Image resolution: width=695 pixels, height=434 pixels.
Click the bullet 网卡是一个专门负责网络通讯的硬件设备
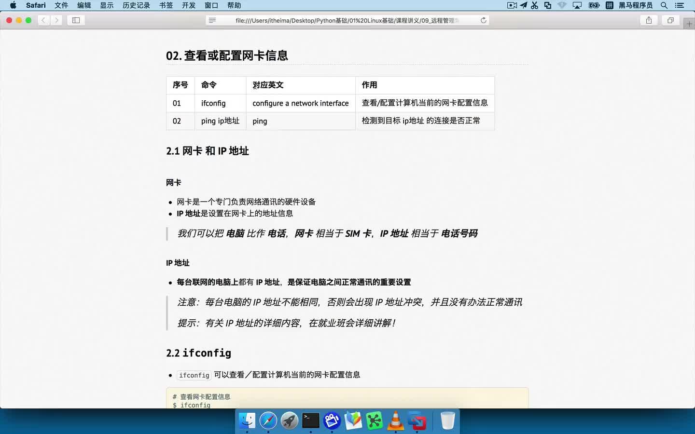246,202
